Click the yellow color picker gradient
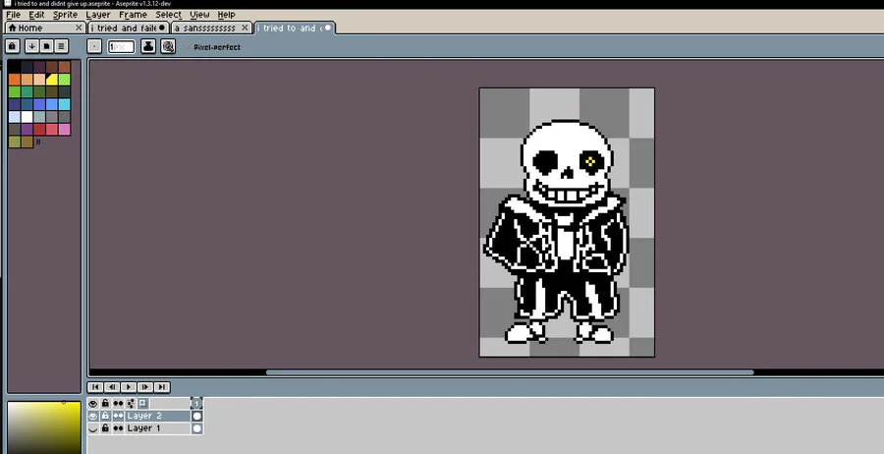 44,427
